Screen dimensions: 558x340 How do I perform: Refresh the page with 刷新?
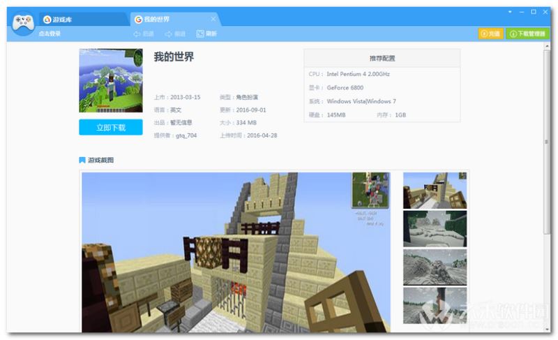[x=206, y=34]
